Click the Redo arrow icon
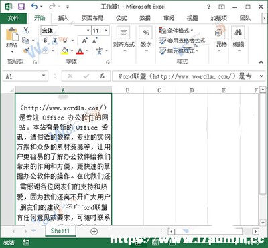268x248 pixels. coord(52,7)
